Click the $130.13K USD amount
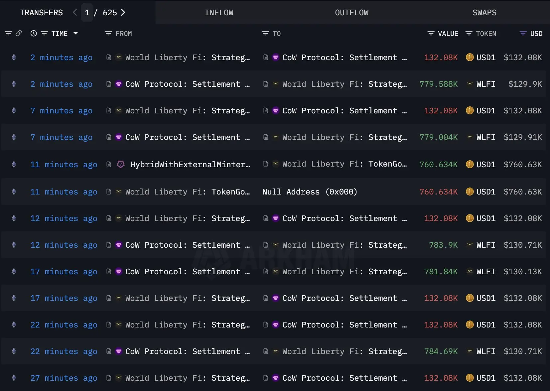The image size is (550, 391). pos(523,272)
